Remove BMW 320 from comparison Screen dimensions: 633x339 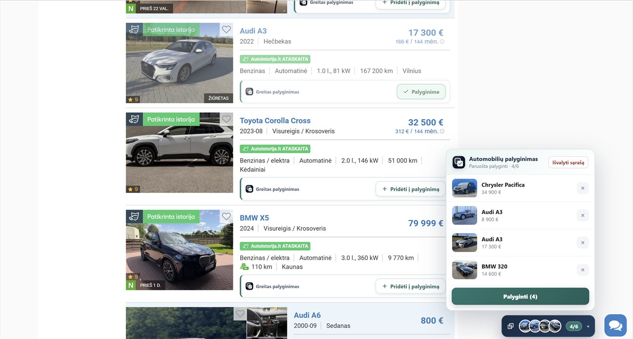(583, 270)
